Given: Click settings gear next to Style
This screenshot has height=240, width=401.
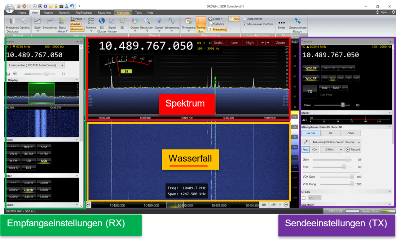Looking at the screenshot, I should click(393, 12).
